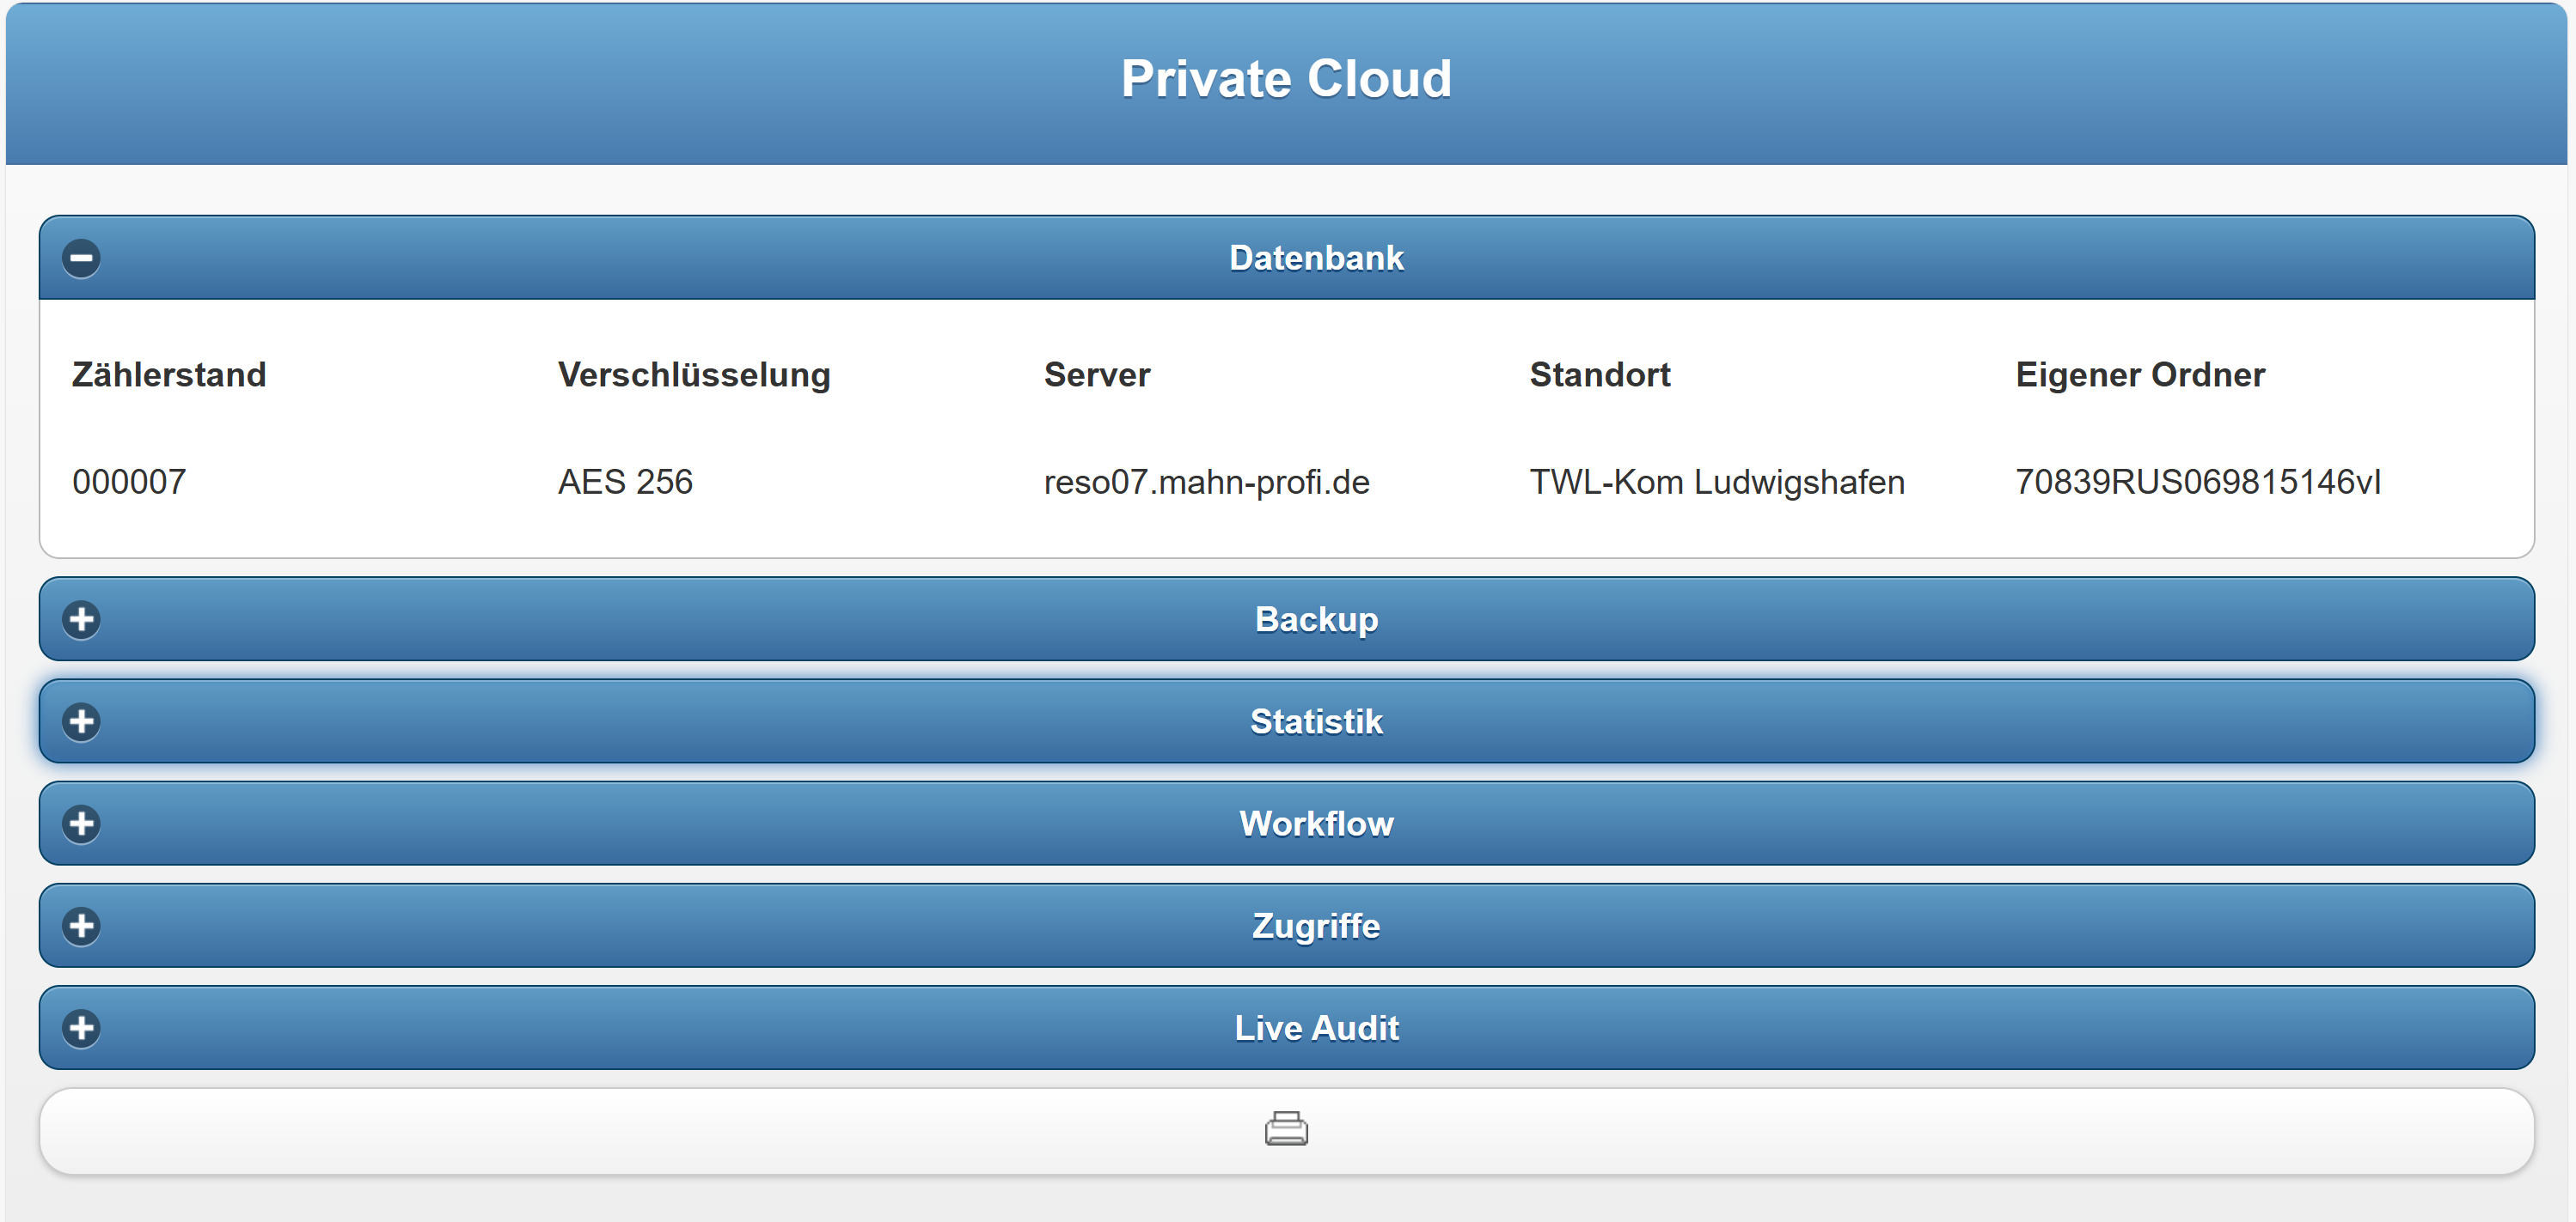Screen dimensions: 2576x1222
Task: Expand the Live Audit section
Action: click(1316, 1028)
